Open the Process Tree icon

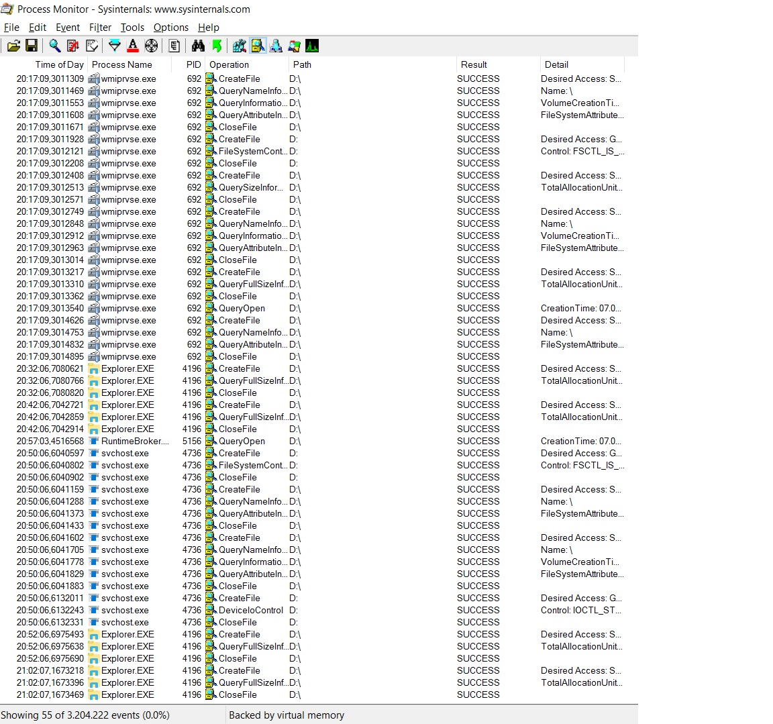coord(174,46)
